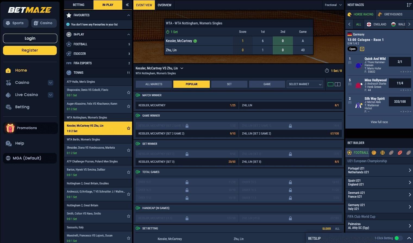Collapse the IN-PLAY sports list
Image resolution: width=413 pixels, height=243 pixels.
pos(129,34)
